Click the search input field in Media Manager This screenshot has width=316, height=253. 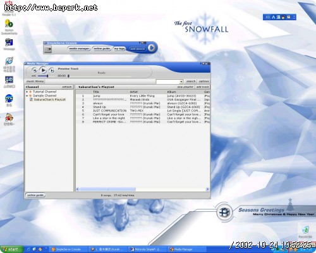[x=167, y=82]
